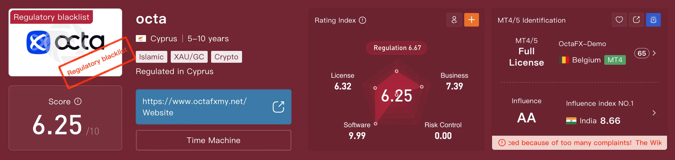Open the user profile icon in Rating Index
Image resolution: width=675 pixels, height=160 pixels.
point(454,20)
